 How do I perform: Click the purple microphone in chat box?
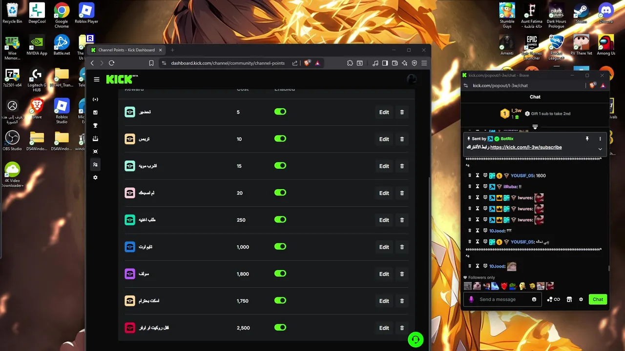[x=471, y=299]
